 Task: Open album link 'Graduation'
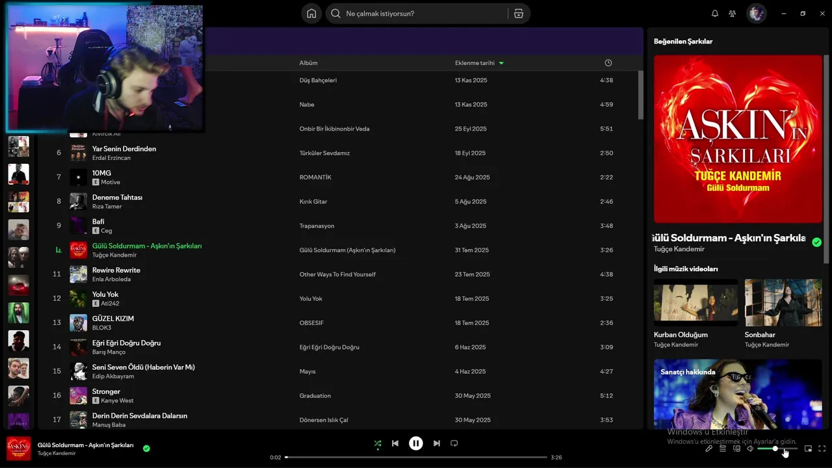pos(315,396)
